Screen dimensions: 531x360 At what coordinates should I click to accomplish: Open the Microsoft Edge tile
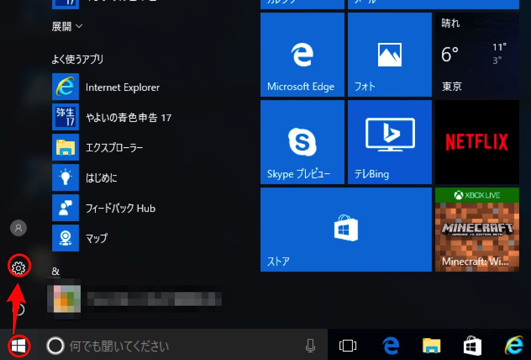(302, 55)
